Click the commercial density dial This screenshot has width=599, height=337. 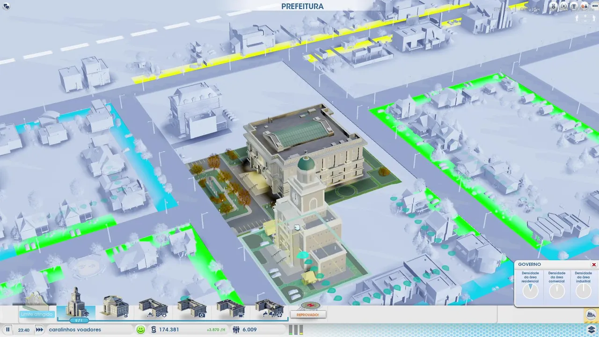[x=557, y=291]
